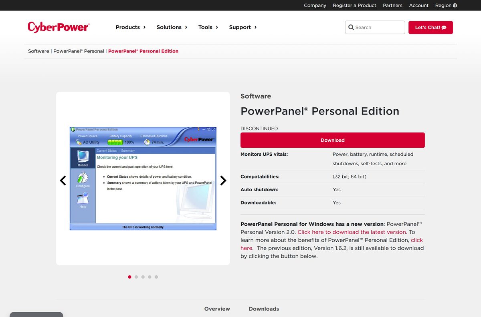The image size is (481, 317).
Task: Select the third carousel dot
Action: (x=143, y=277)
